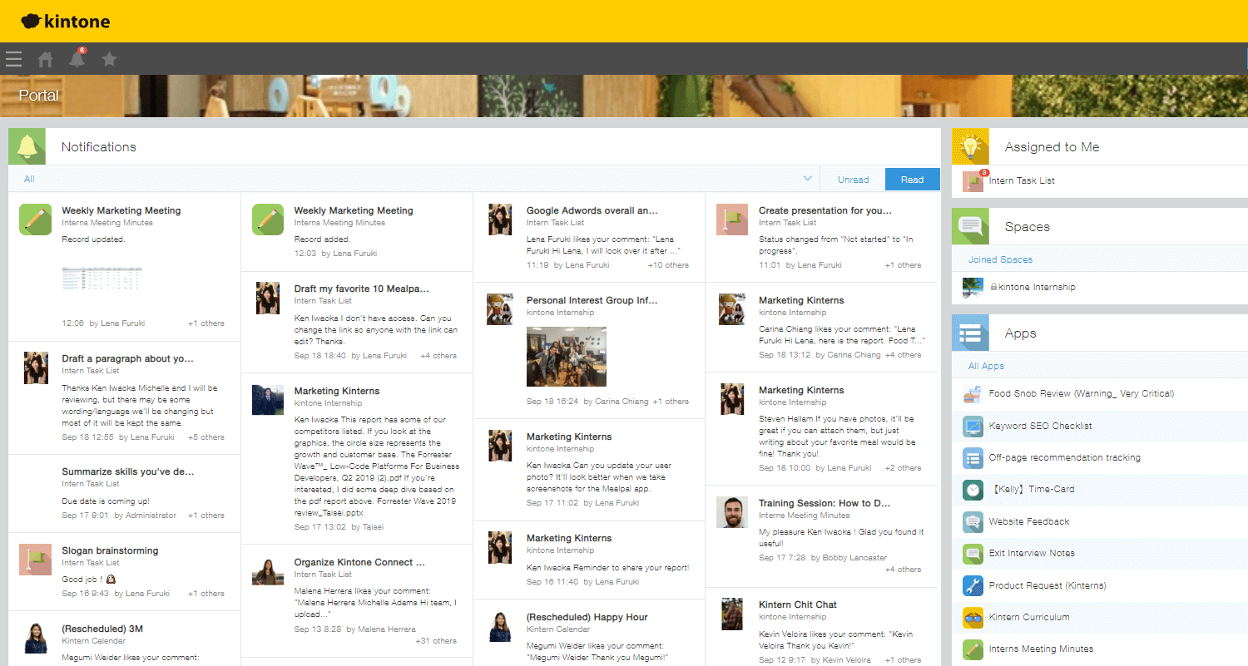The width and height of the screenshot is (1248, 666).
Task: Click the kintone logo
Action: 66,22
